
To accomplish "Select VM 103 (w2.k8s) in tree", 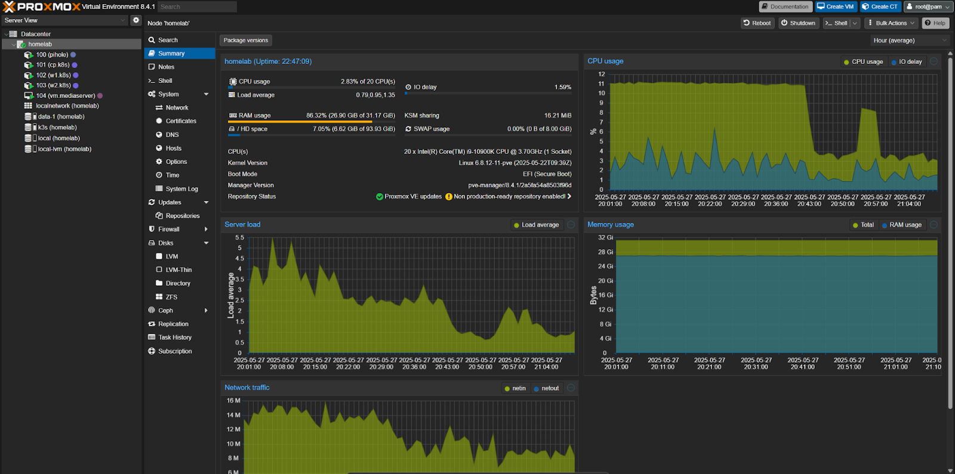I will coord(53,85).
